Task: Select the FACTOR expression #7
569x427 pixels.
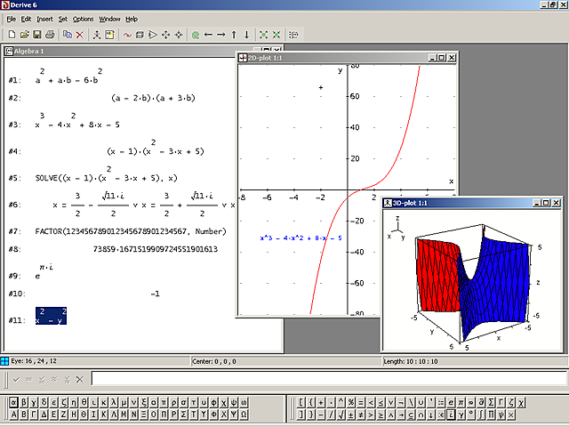Action: (131, 231)
